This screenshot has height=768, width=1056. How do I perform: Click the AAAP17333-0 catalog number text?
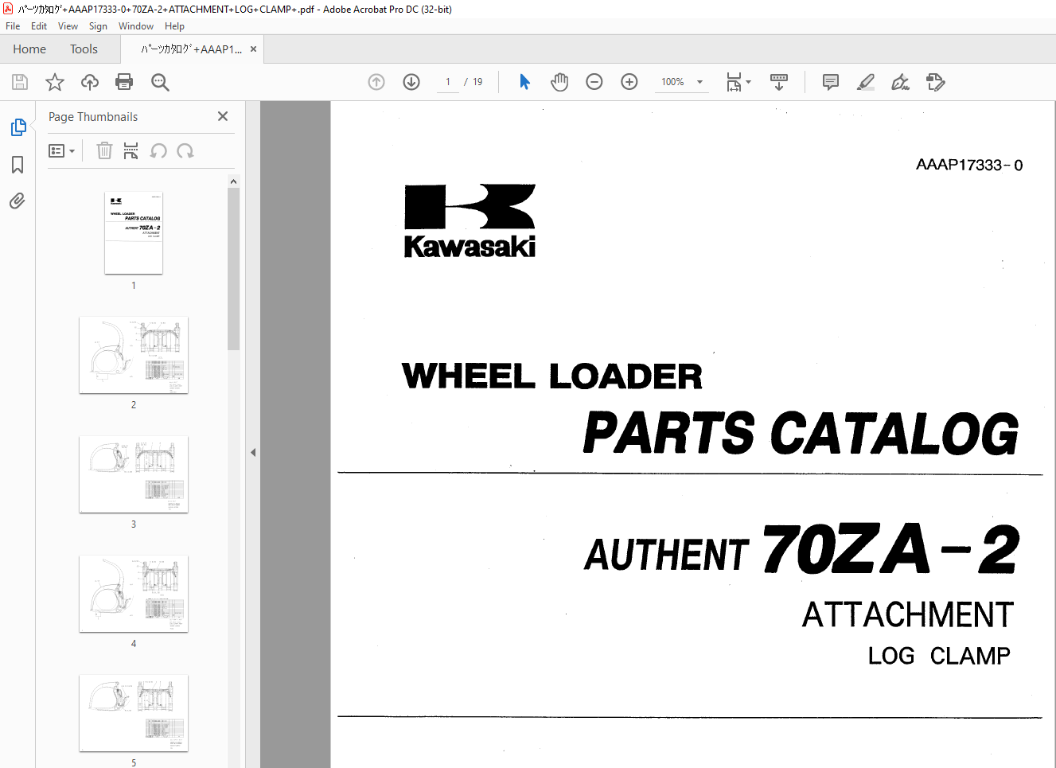969,165
